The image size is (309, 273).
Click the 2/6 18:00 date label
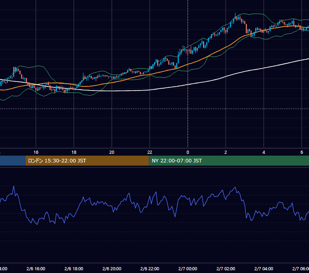[74, 268]
